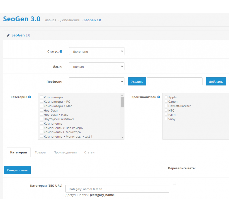Screen dimensions: 229x212
Task: Check the Ноутбуки category checkbox
Action: coord(42,110)
